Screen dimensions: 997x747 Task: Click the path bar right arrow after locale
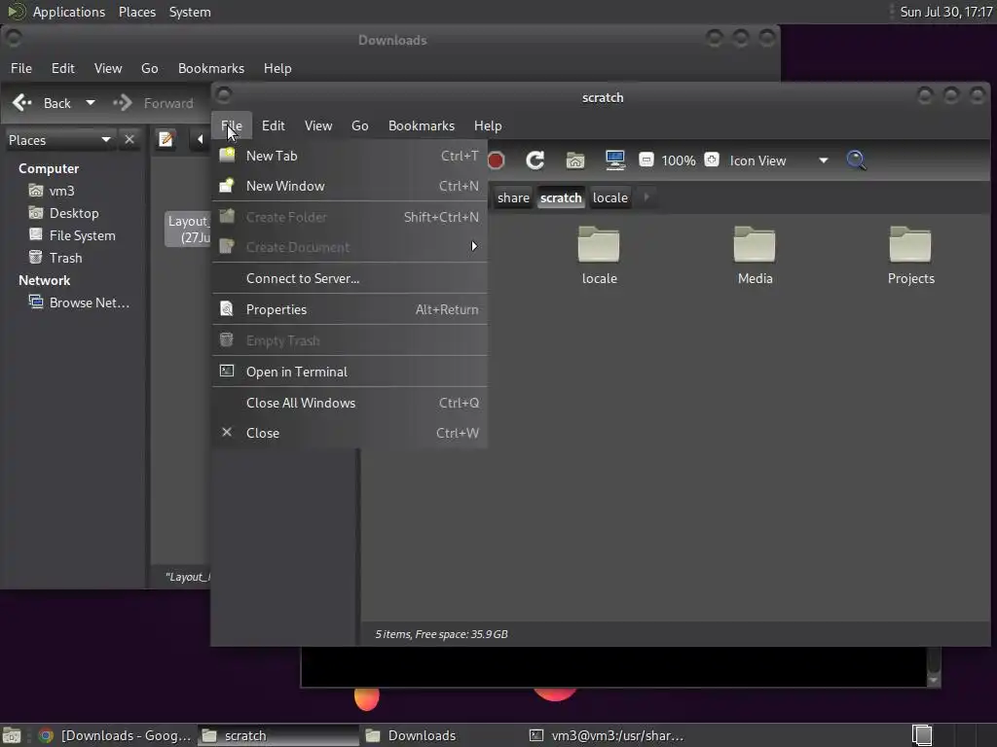click(646, 196)
